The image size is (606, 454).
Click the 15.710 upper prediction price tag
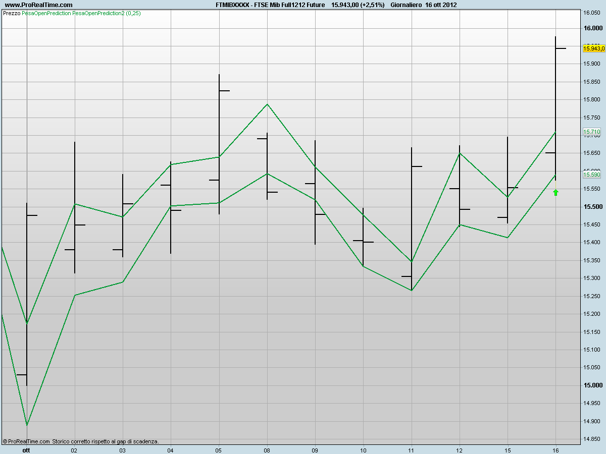pyautogui.click(x=592, y=132)
